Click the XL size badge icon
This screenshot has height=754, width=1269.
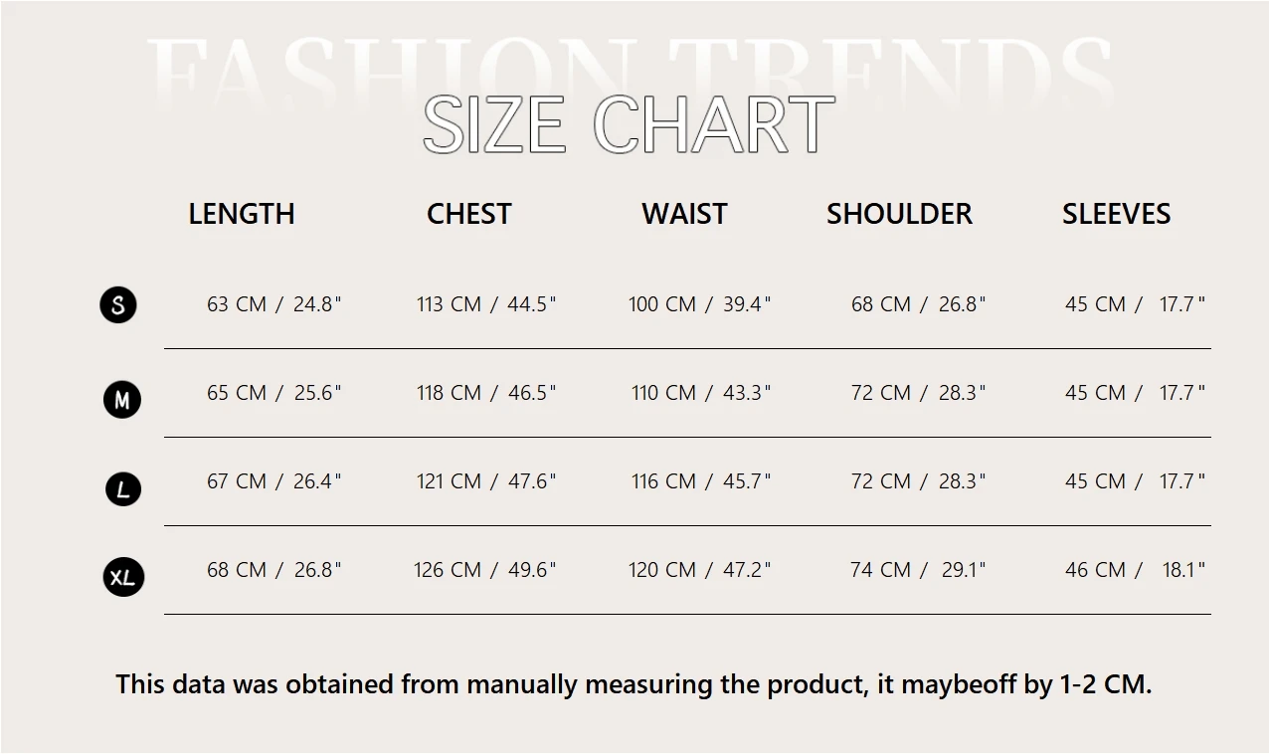(x=123, y=577)
